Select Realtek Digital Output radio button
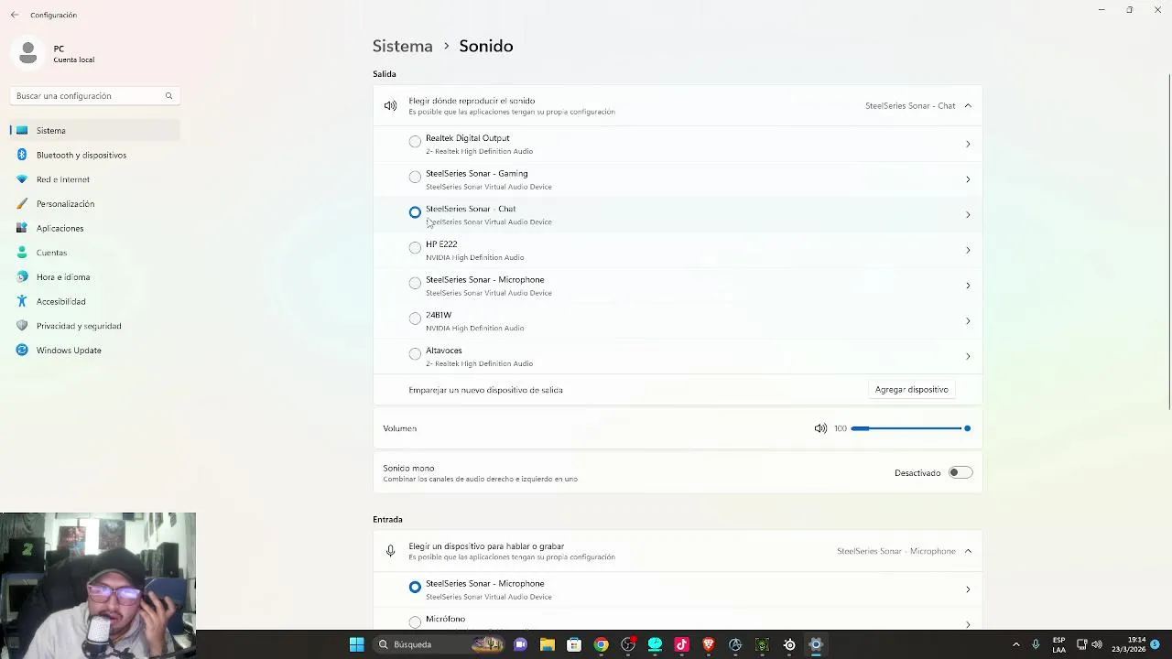 [415, 142]
